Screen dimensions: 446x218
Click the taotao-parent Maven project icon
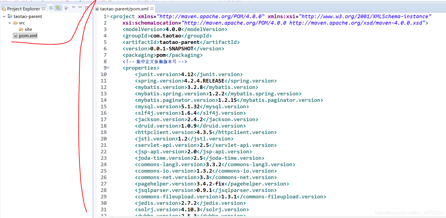tap(10, 16)
